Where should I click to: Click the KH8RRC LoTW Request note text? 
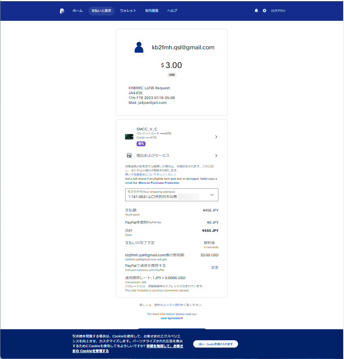[x=149, y=88]
